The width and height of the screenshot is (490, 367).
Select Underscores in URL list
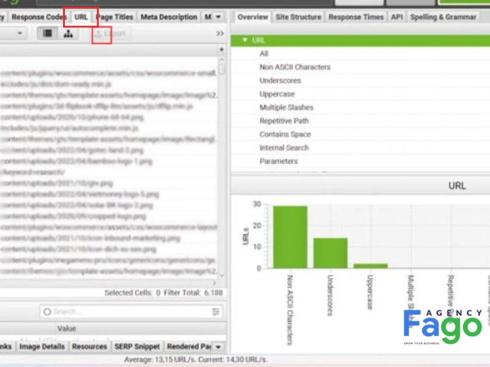pyautogui.click(x=280, y=81)
